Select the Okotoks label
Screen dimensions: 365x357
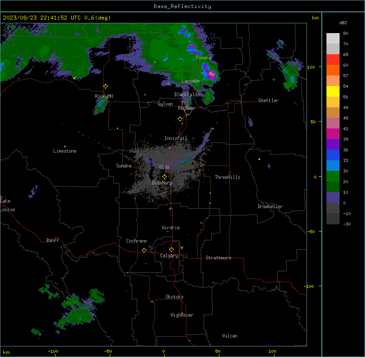pos(174,297)
